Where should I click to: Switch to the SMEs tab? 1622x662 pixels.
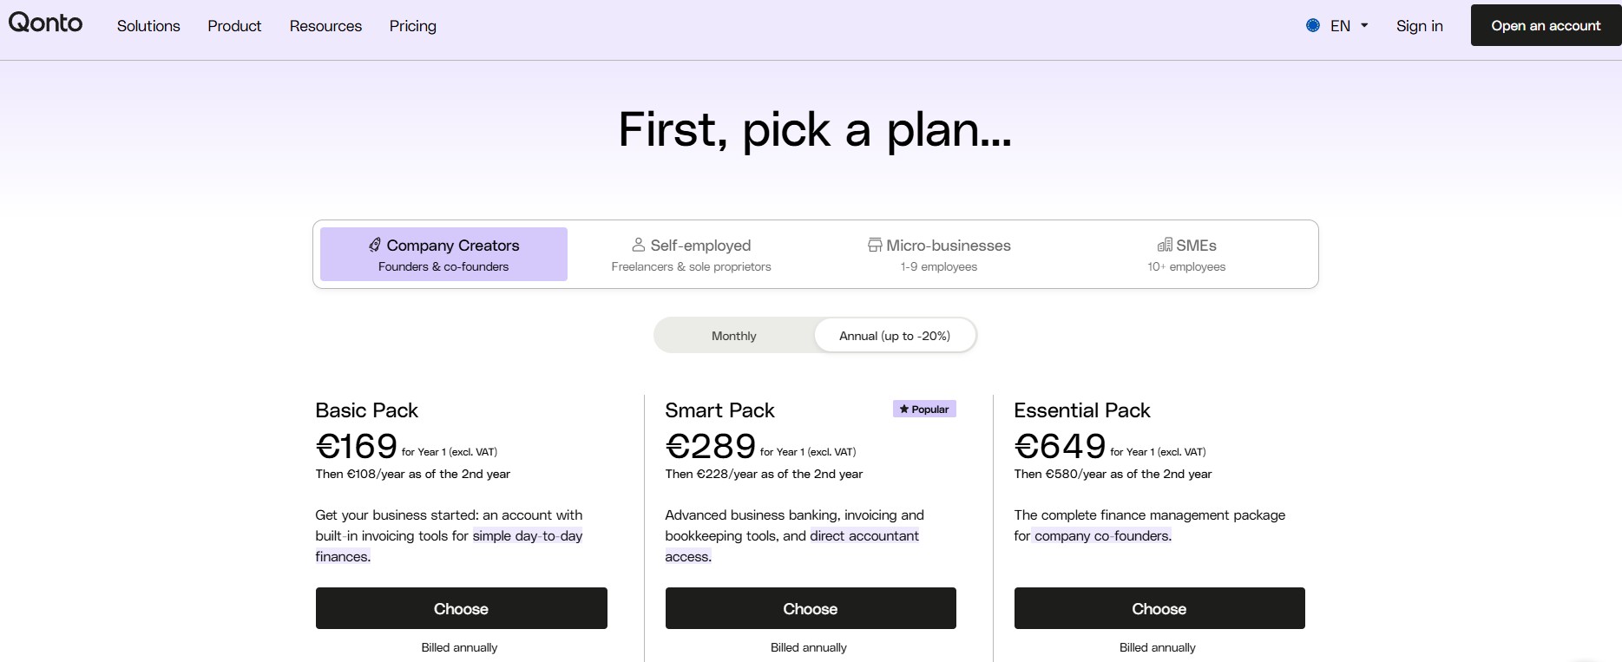click(1186, 254)
